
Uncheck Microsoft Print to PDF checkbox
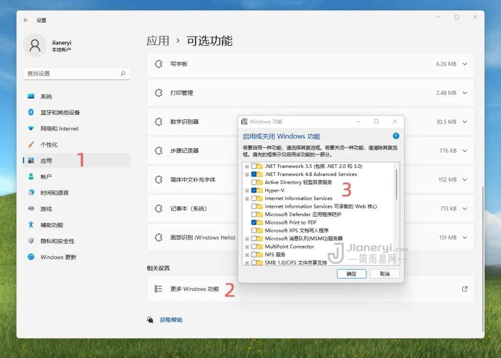pos(254,222)
